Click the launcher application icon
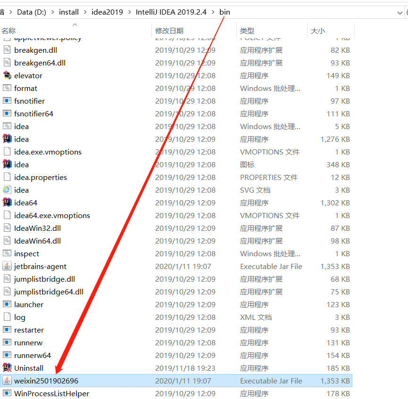The image size is (408, 399). pyautogui.click(x=7, y=304)
